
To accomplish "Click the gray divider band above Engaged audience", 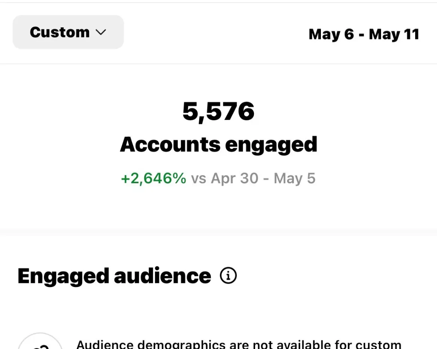I will click(219, 232).
